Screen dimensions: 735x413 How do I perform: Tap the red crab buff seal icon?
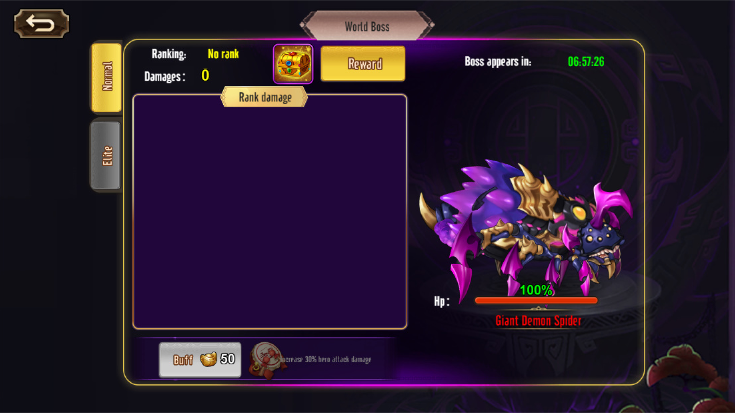click(x=266, y=360)
